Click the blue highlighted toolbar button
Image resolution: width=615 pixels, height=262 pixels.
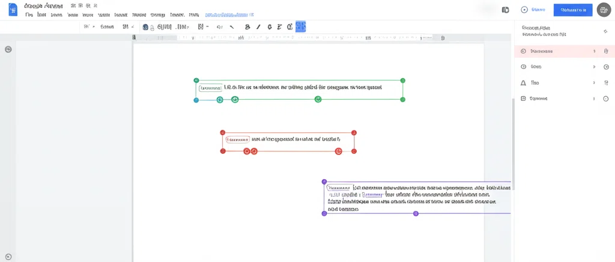300,26
